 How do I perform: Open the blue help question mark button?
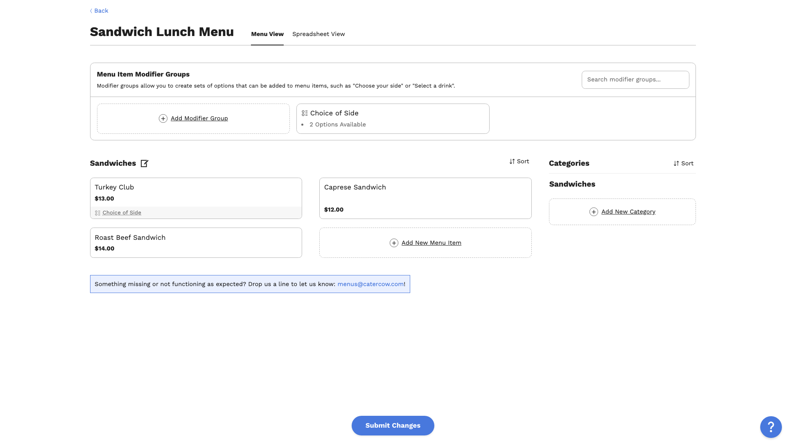[x=771, y=427]
